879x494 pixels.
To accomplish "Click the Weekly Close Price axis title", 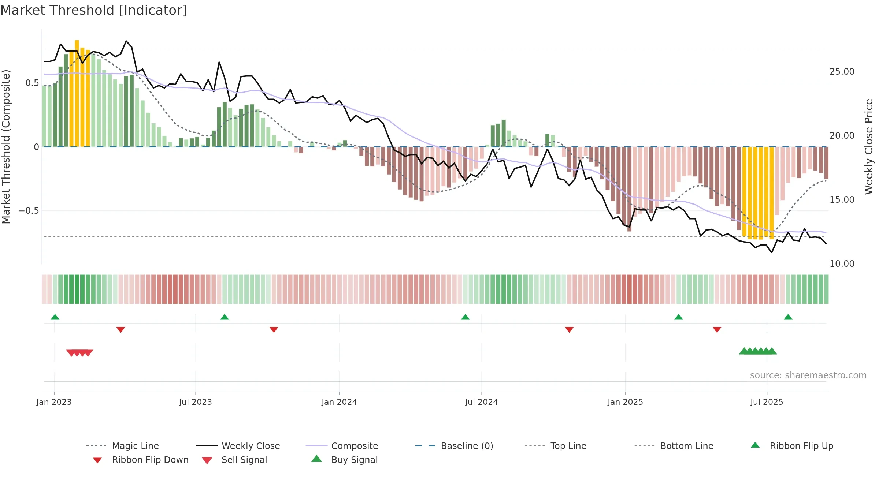I will (869, 147).
